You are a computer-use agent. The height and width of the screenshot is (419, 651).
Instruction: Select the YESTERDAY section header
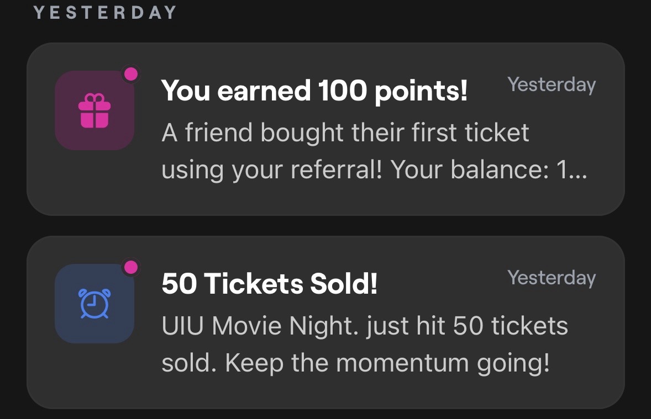pyautogui.click(x=105, y=13)
